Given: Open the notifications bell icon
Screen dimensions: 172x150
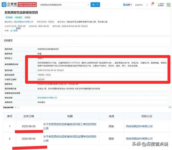Looking at the screenshot, I should pyautogui.click(x=152, y=5).
